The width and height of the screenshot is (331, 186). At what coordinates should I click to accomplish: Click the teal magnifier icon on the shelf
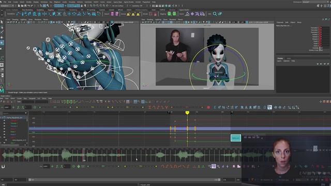tap(215, 14)
